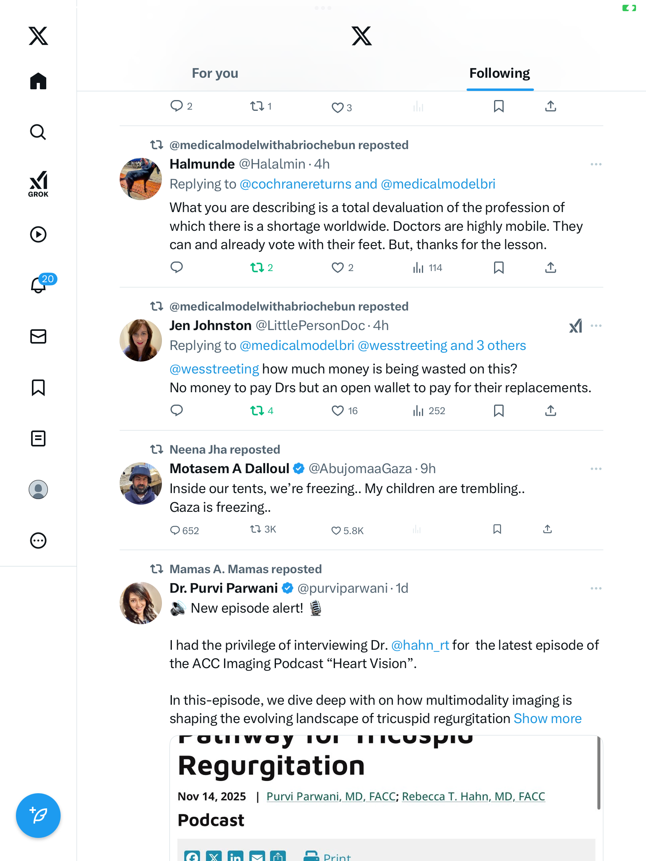
Task: Open Grok icon on Jen Johnston's post
Action: coord(575,326)
